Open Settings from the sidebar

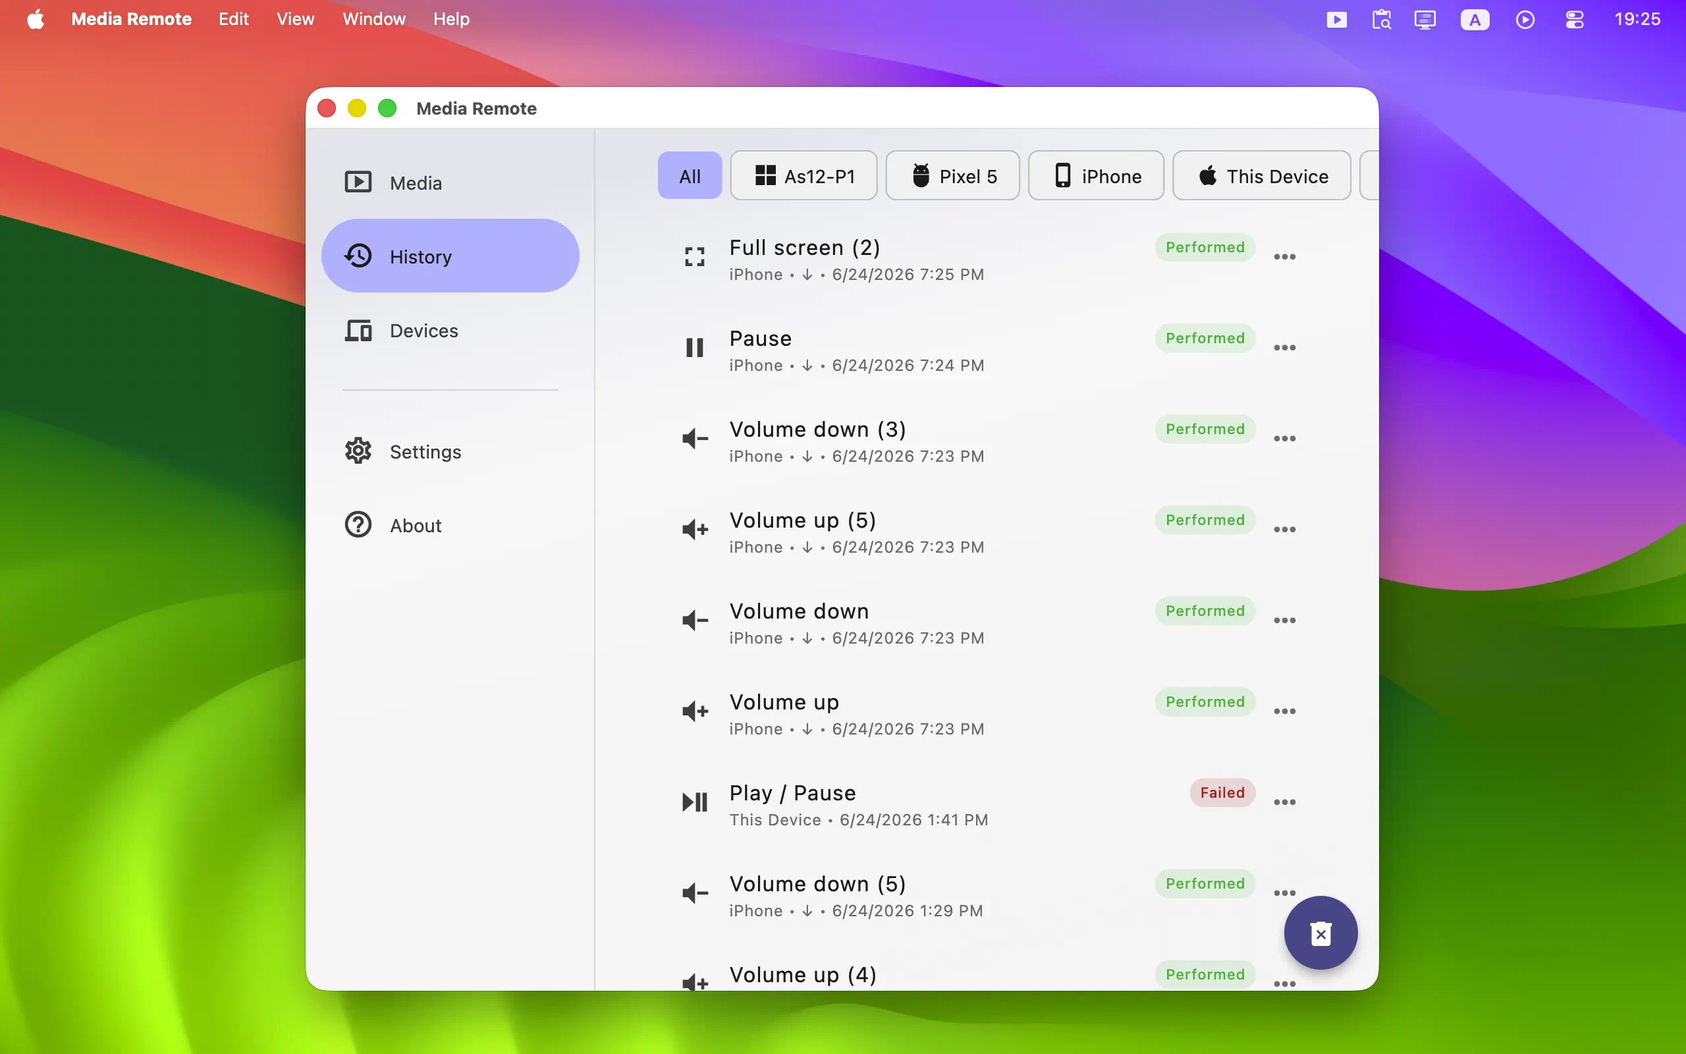pos(450,452)
